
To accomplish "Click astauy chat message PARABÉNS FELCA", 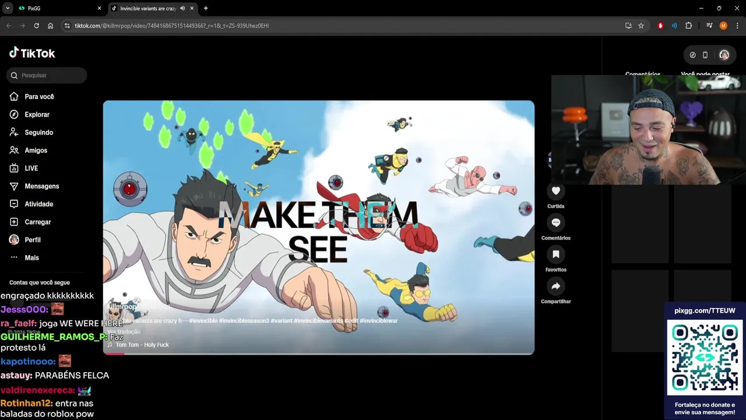I will [72, 375].
